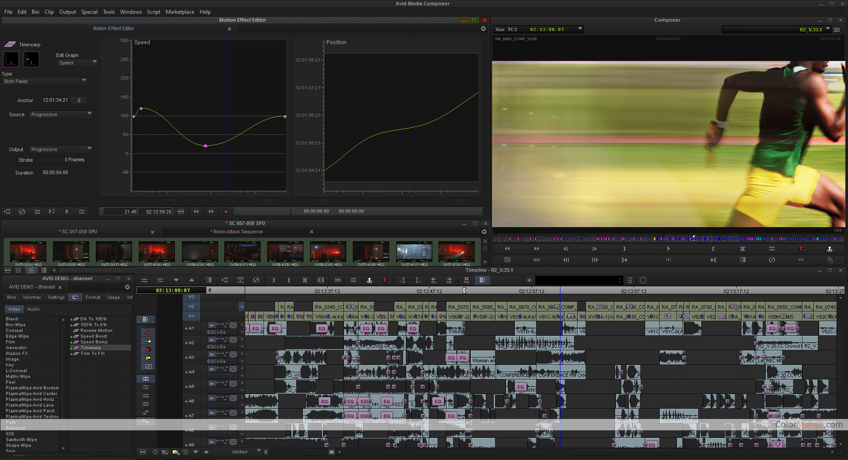The width and height of the screenshot is (848, 460).
Task: Click the Fast Forward button in Composer
Action: 537,249
